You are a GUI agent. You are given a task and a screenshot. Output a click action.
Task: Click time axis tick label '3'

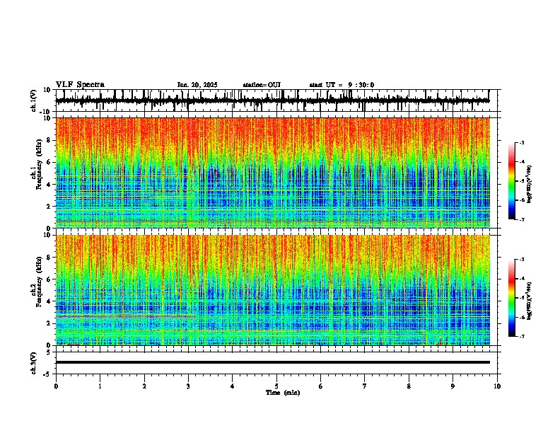(188, 386)
